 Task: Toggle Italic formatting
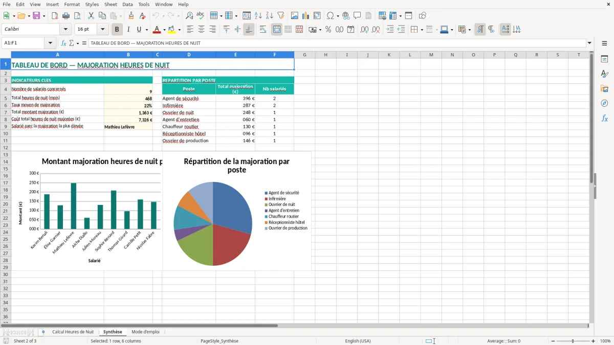[x=128, y=30]
